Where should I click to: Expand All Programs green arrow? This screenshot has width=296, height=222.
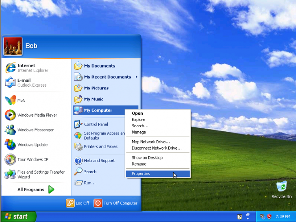coord(51,189)
